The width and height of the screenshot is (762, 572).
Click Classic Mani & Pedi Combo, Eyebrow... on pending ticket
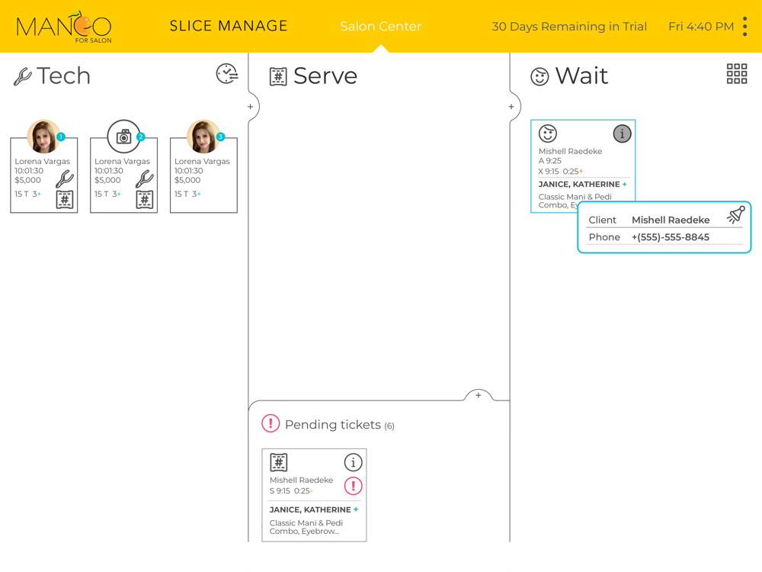click(x=306, y=527)
